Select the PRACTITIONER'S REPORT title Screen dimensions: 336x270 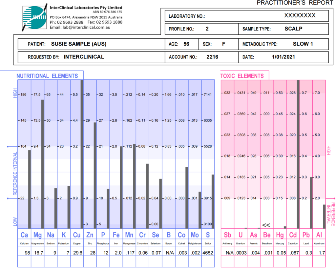pos(295,3)
